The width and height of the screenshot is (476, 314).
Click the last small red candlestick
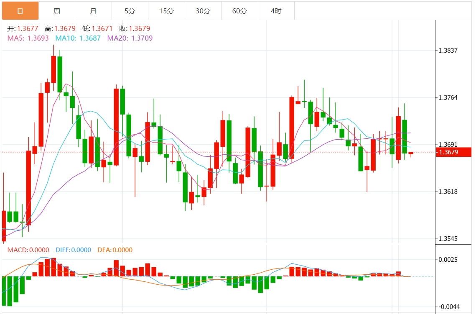coord(411,154)
